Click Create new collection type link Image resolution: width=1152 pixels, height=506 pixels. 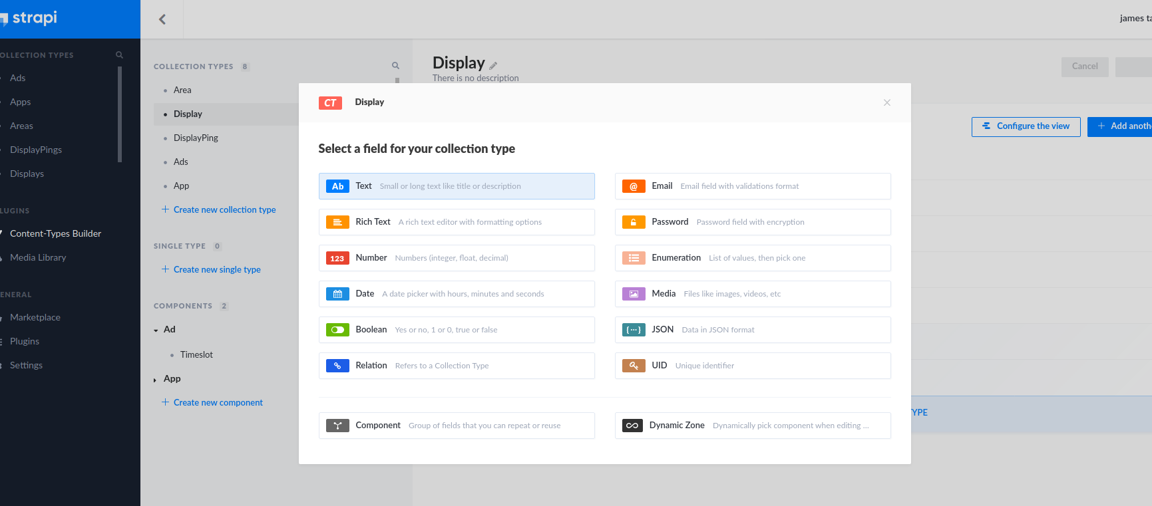[224, 209]
